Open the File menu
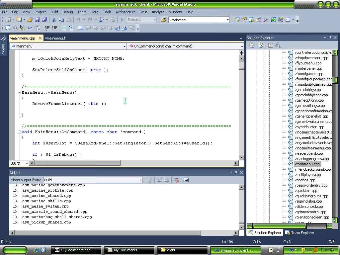Image resolution: width=340 pixels, height=255 pixels. pos(5,12)
